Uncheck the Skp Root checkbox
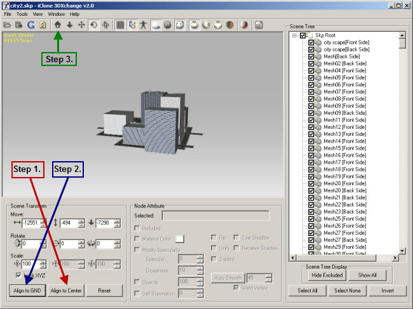413x309 pixels. [302, 36]
